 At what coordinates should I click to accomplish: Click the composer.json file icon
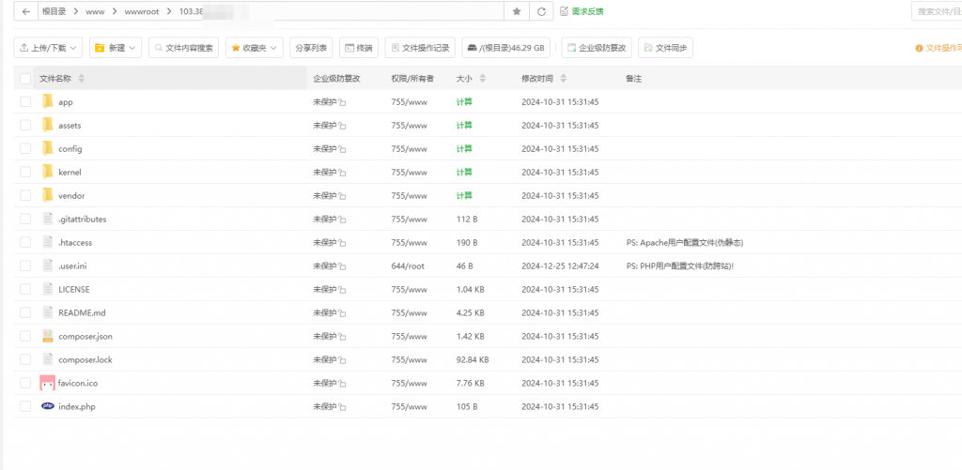tap(48, 336)
